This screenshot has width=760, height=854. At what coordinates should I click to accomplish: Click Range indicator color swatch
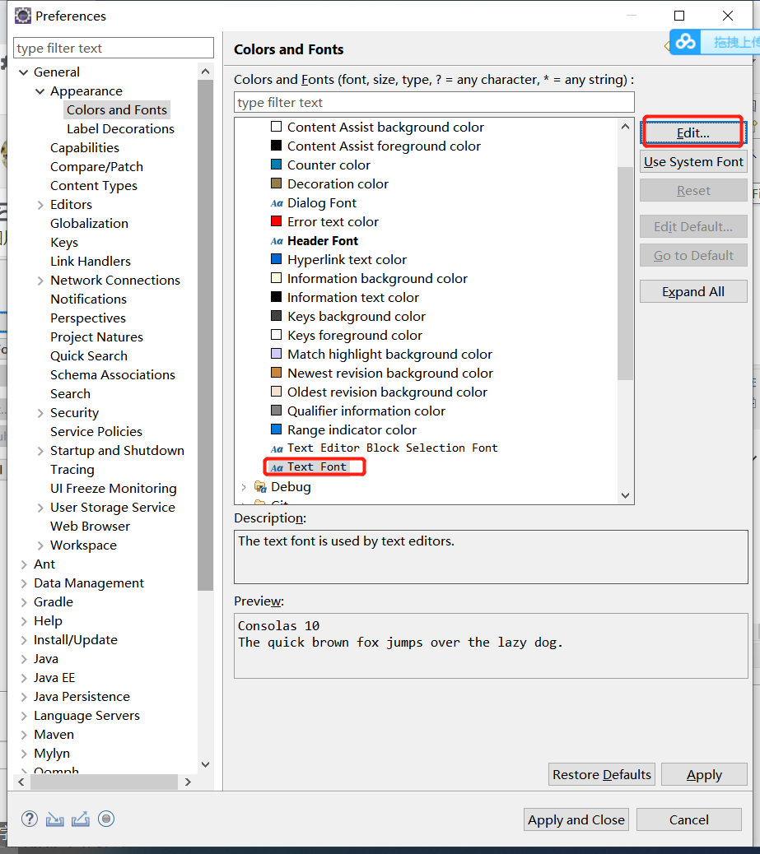277,429
